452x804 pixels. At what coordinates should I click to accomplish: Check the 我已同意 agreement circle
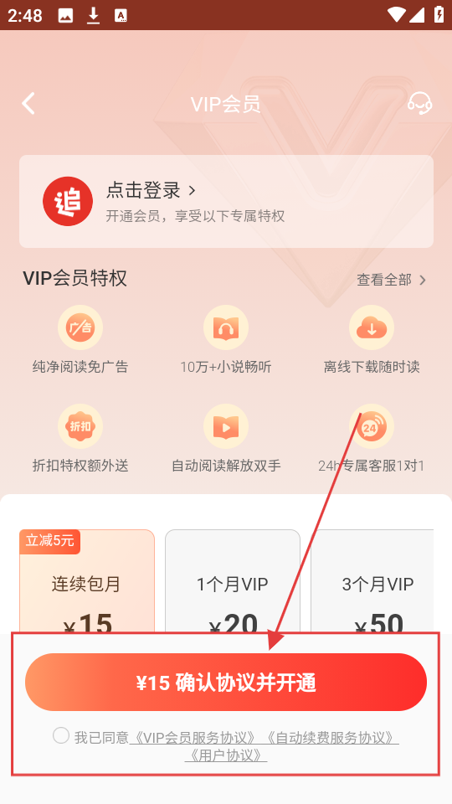[61, 736]
